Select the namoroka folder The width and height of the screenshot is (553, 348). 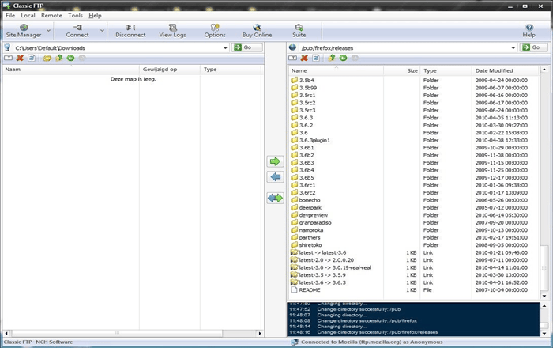tap(311, 230)
